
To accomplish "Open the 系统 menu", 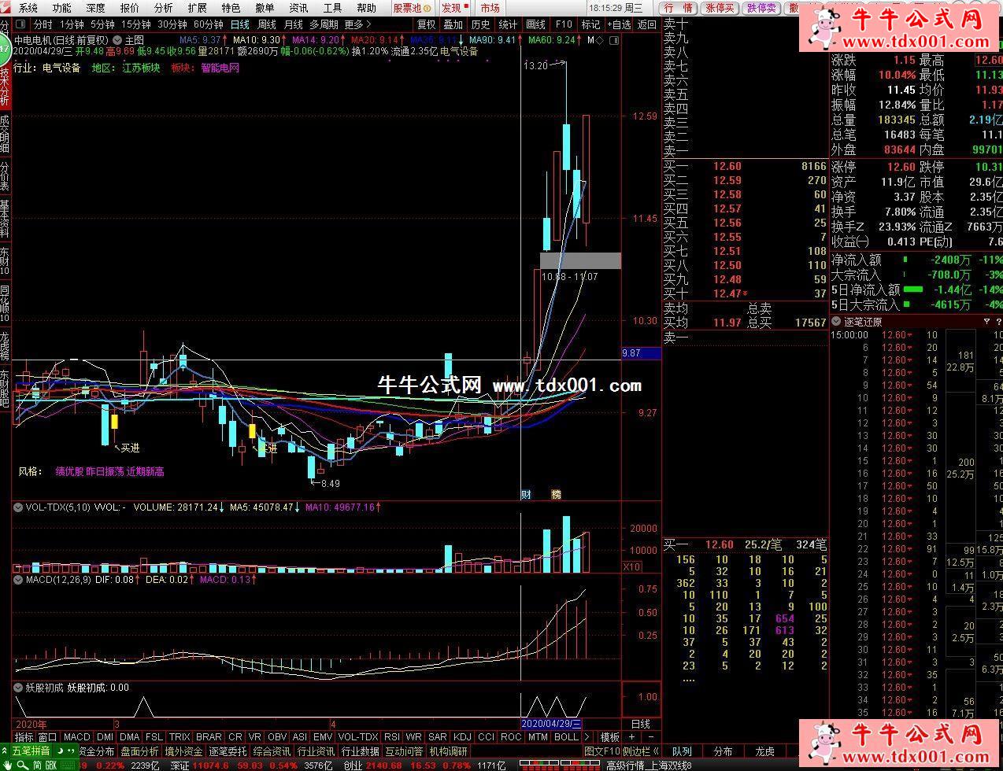I will (x=28, y=8).
